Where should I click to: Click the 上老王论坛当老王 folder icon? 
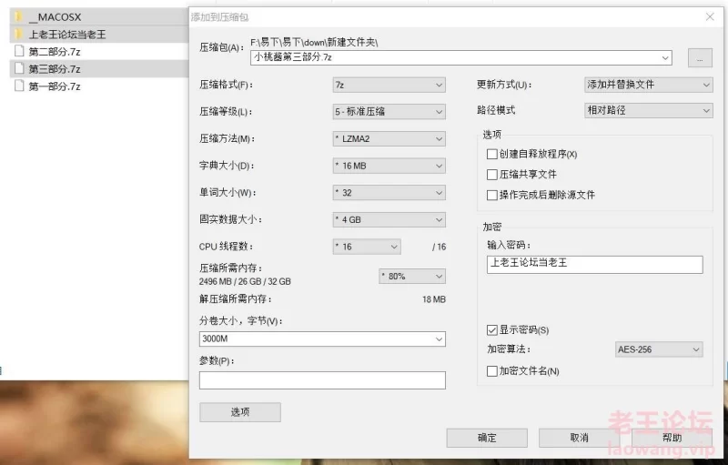(18, 35)
